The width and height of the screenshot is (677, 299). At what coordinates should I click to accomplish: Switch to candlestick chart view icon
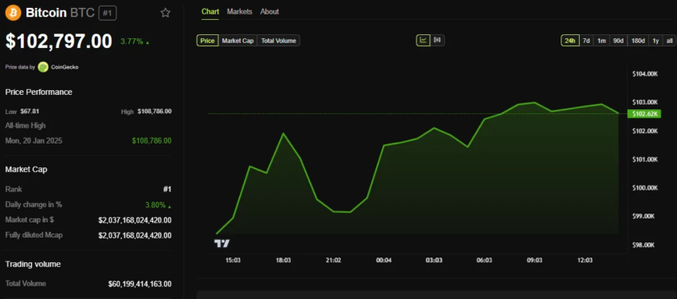438,40
